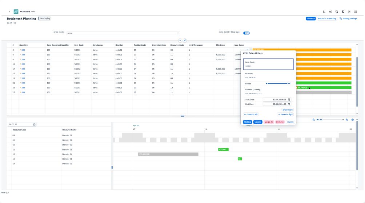Zoom out on the Gantt chart
This screenshot has height=203, width=365.
pos(313,120)
